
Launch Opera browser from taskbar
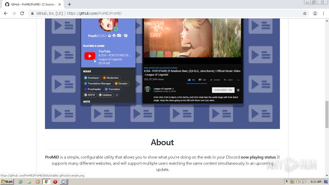[x=55, y=182]
